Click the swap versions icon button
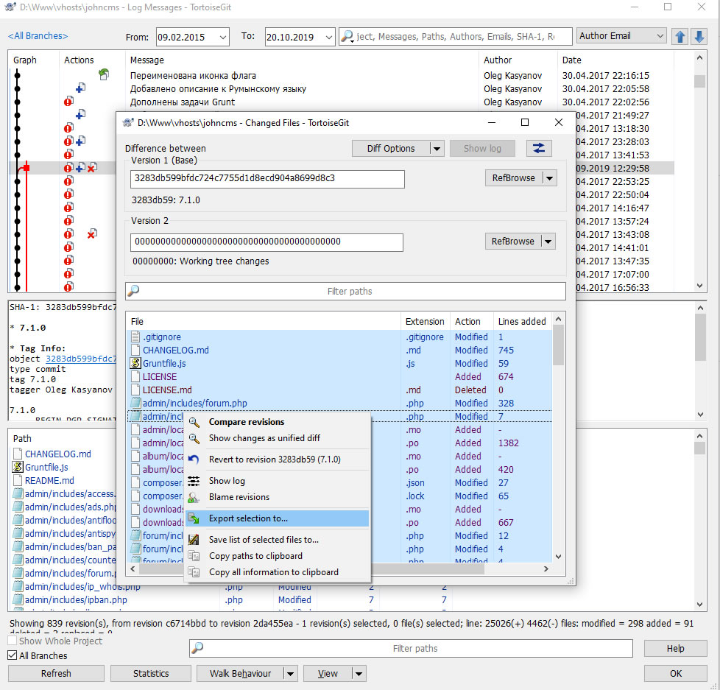Viewport: 720px width, 690px height. tap(539, 148)
